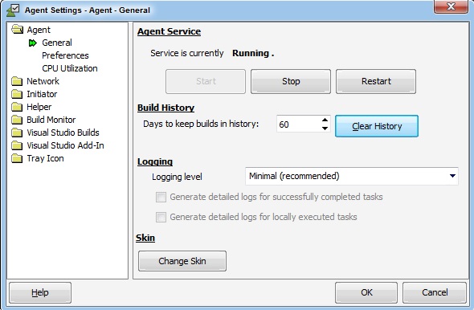Click the Visual Studio Builds folder icon
Viewport: 474px width, 310px height.
coord(17,133)
